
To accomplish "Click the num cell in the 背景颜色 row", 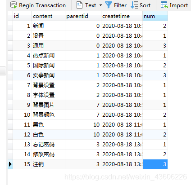I will coord(155,115).
